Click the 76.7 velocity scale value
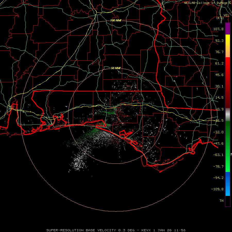This screenshot has width=232, height=232. [x=219, y=52]
